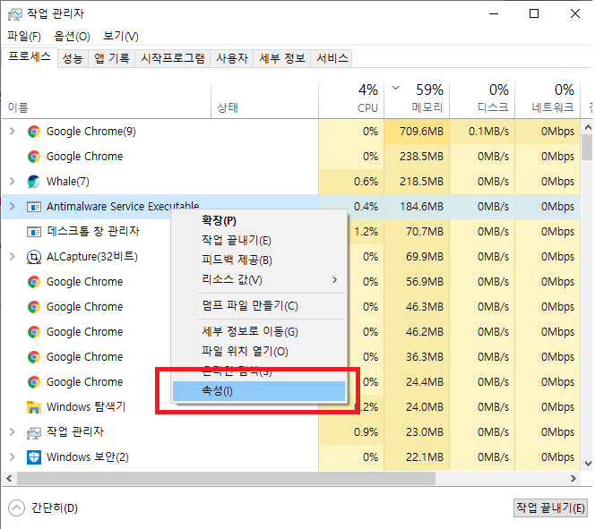Viewport: 595px width, 529px height.
Task: Maximize the Task Manager window
Action: point(534,14)
